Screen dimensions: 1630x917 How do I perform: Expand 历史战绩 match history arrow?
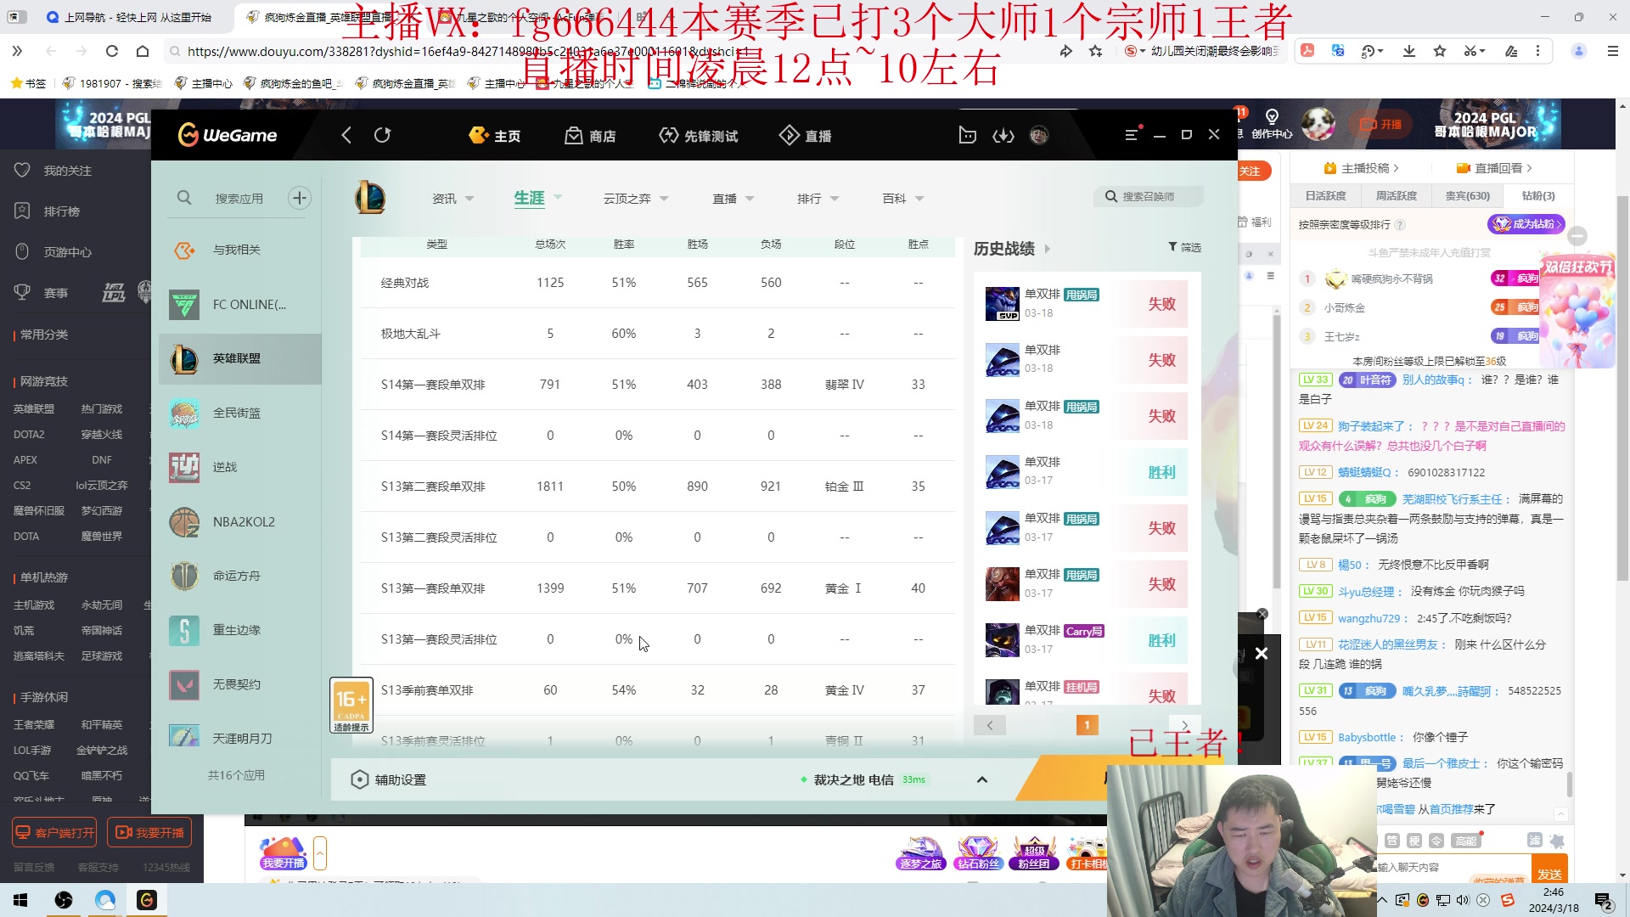(x=1047, y=249)
